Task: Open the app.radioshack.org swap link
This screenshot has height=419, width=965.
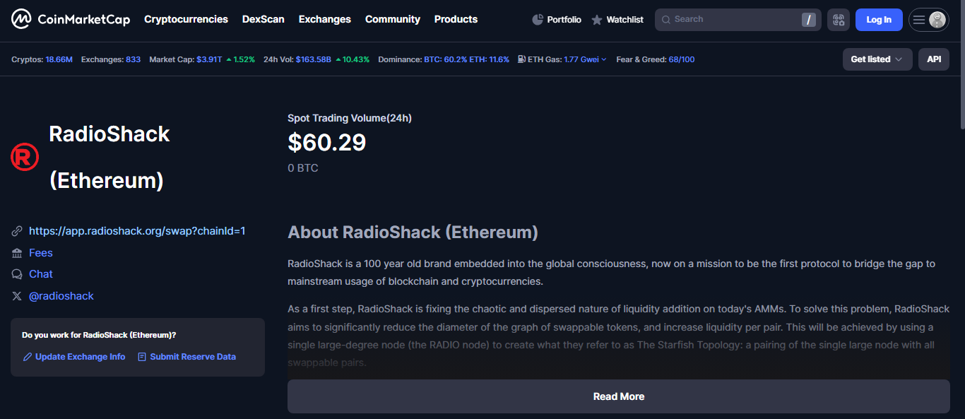Action: pyautogui.click(x=137, y=231)
